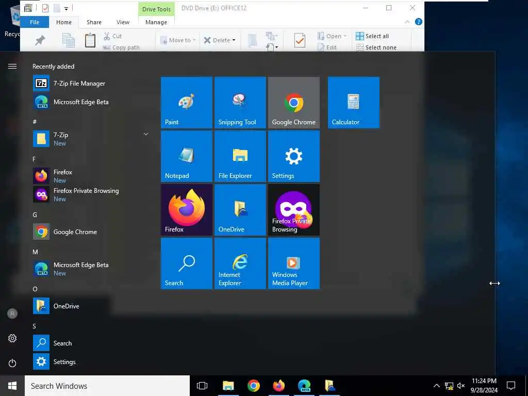Click the Paste clipboard icon
Screen dimensions: 528x396
point(90,40)
